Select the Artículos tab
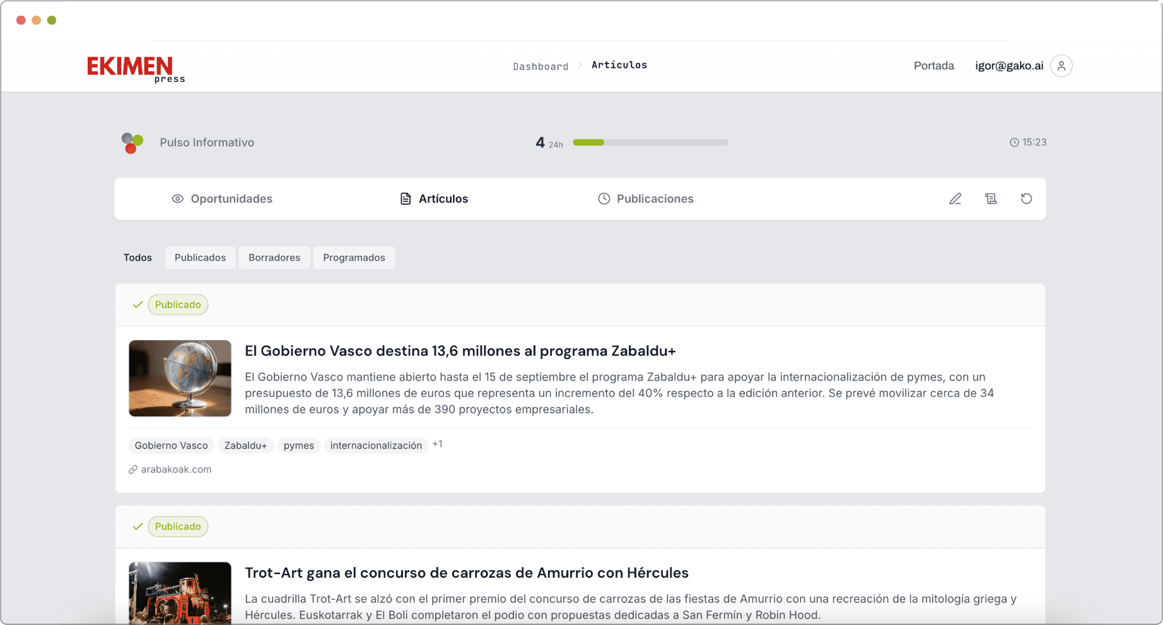 coord(434,199)
